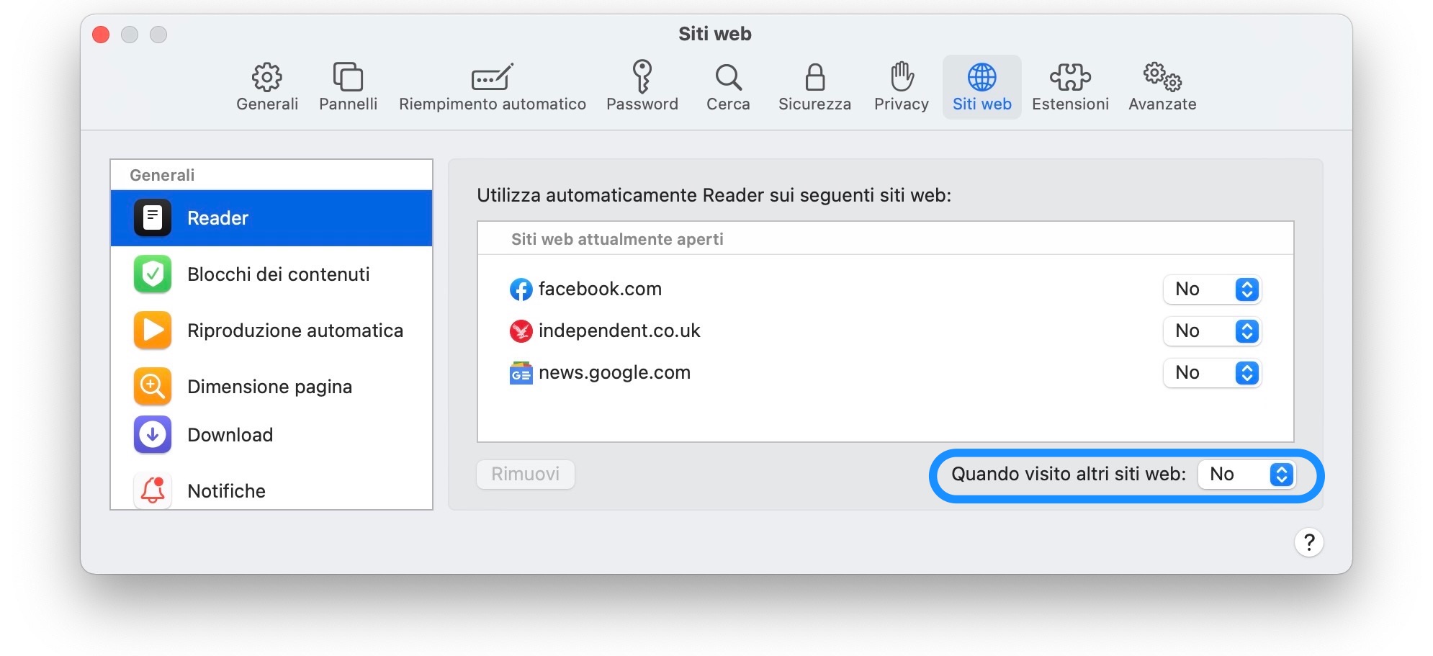Open the Quando visito altri siti web dropdown
Image resolution: width=1433 pixels, height=656 pixels.
tap(1246, 475)
